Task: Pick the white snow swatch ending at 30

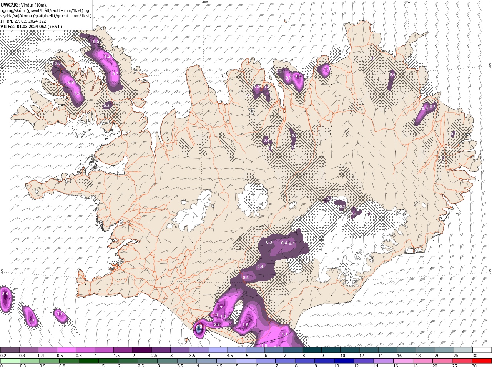Action: [482, 350]
